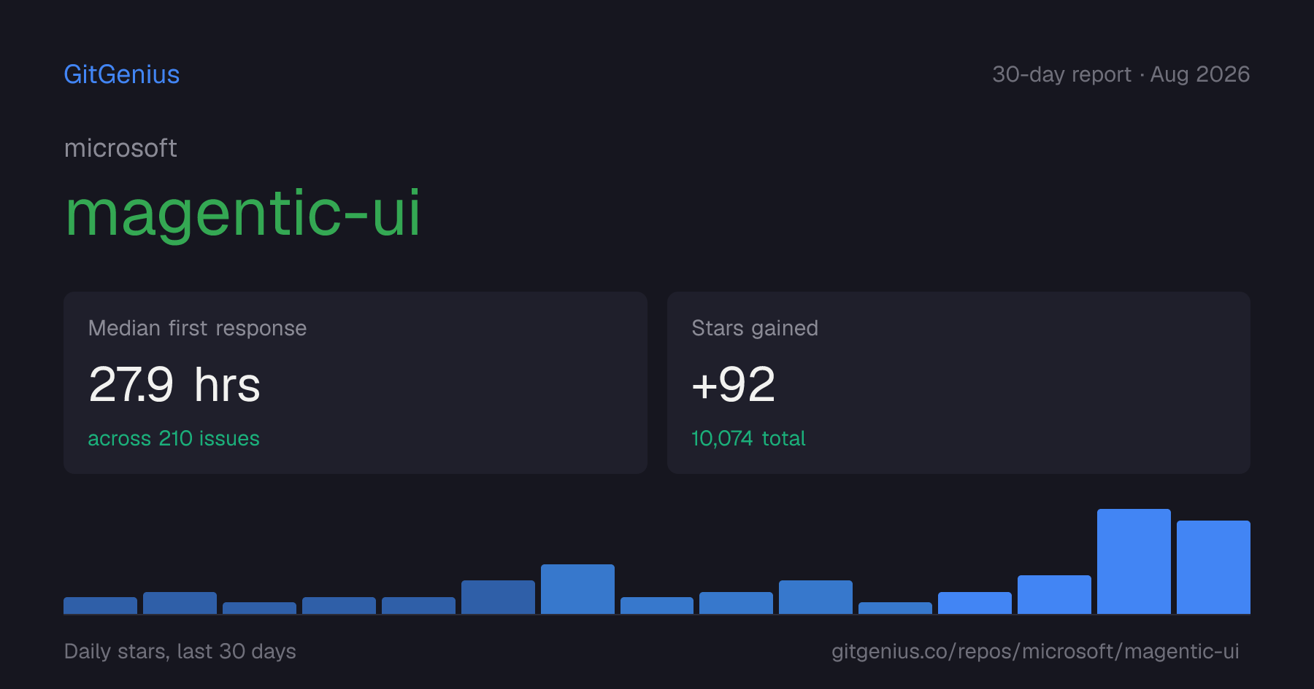Select the microsoft owner name

pos(120,148)
